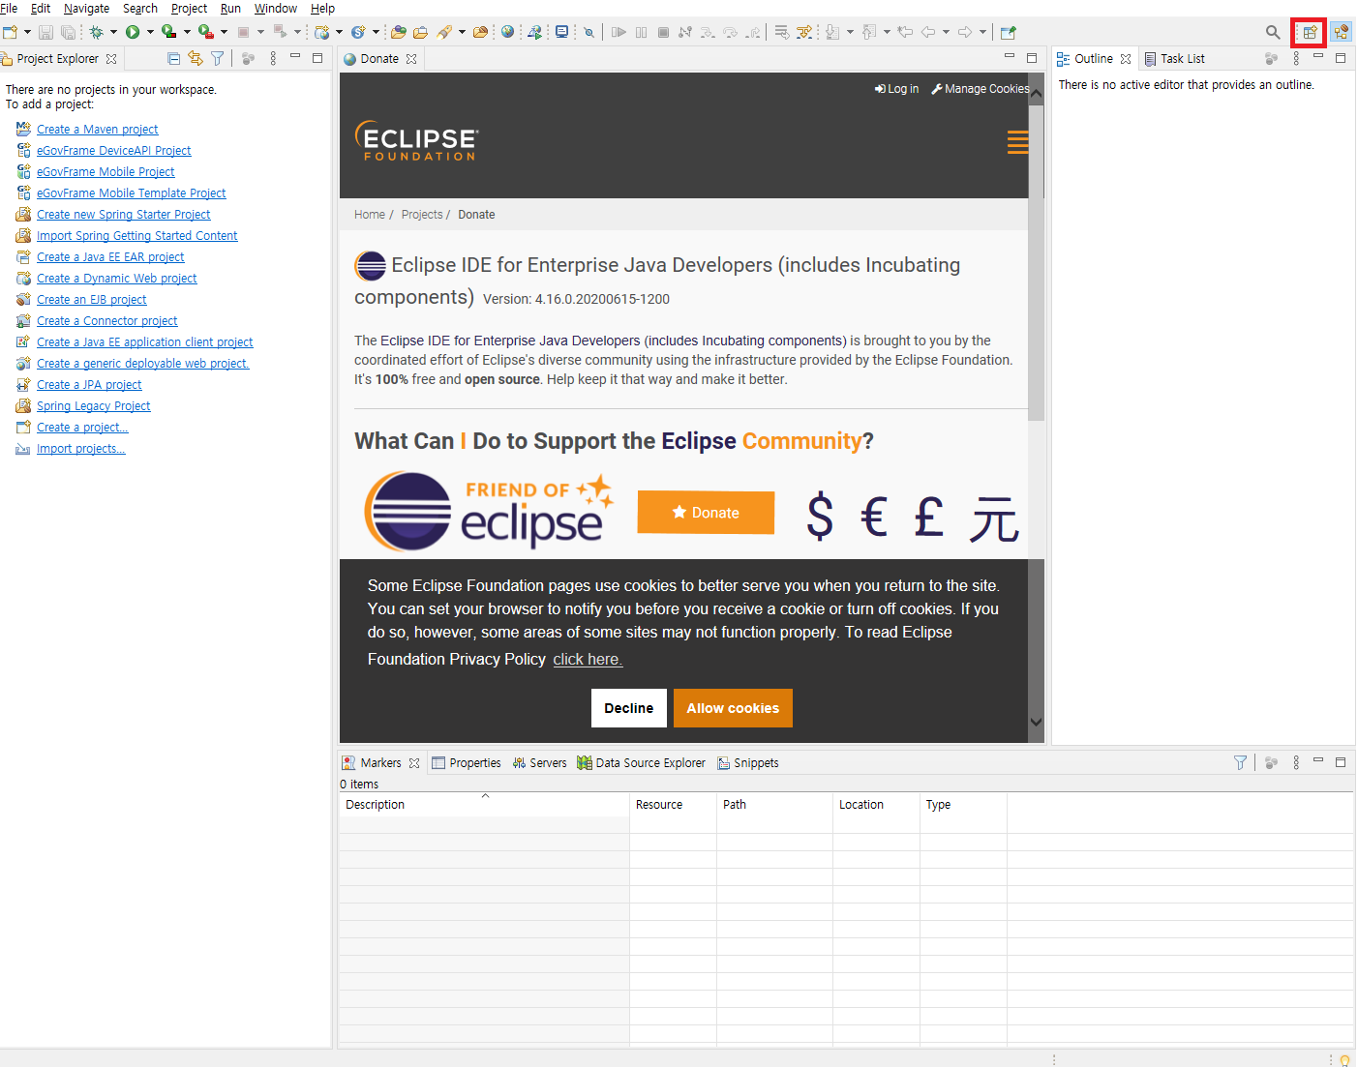Click Create a Dynamic Web project link
The width and height of the screenshot is (1358, 1067).
pyautogui.click(x=116, y=278)
